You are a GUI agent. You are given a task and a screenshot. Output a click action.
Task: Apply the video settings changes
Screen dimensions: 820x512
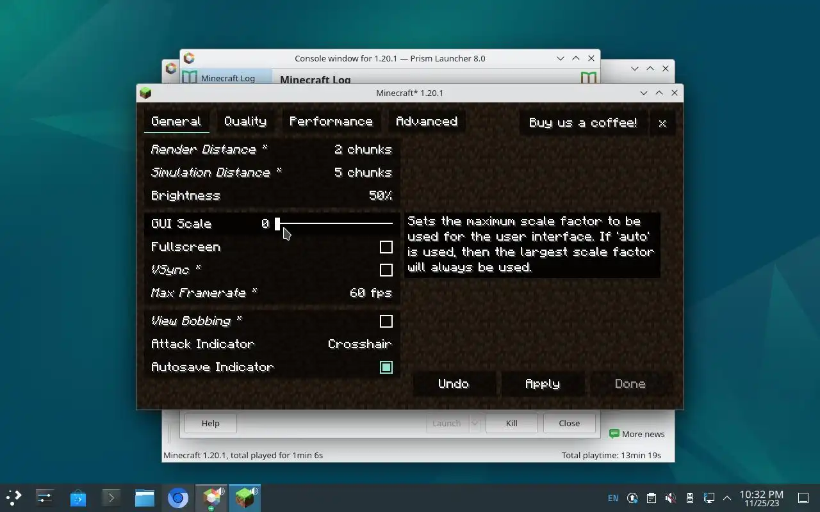click(x=543, y=384)
